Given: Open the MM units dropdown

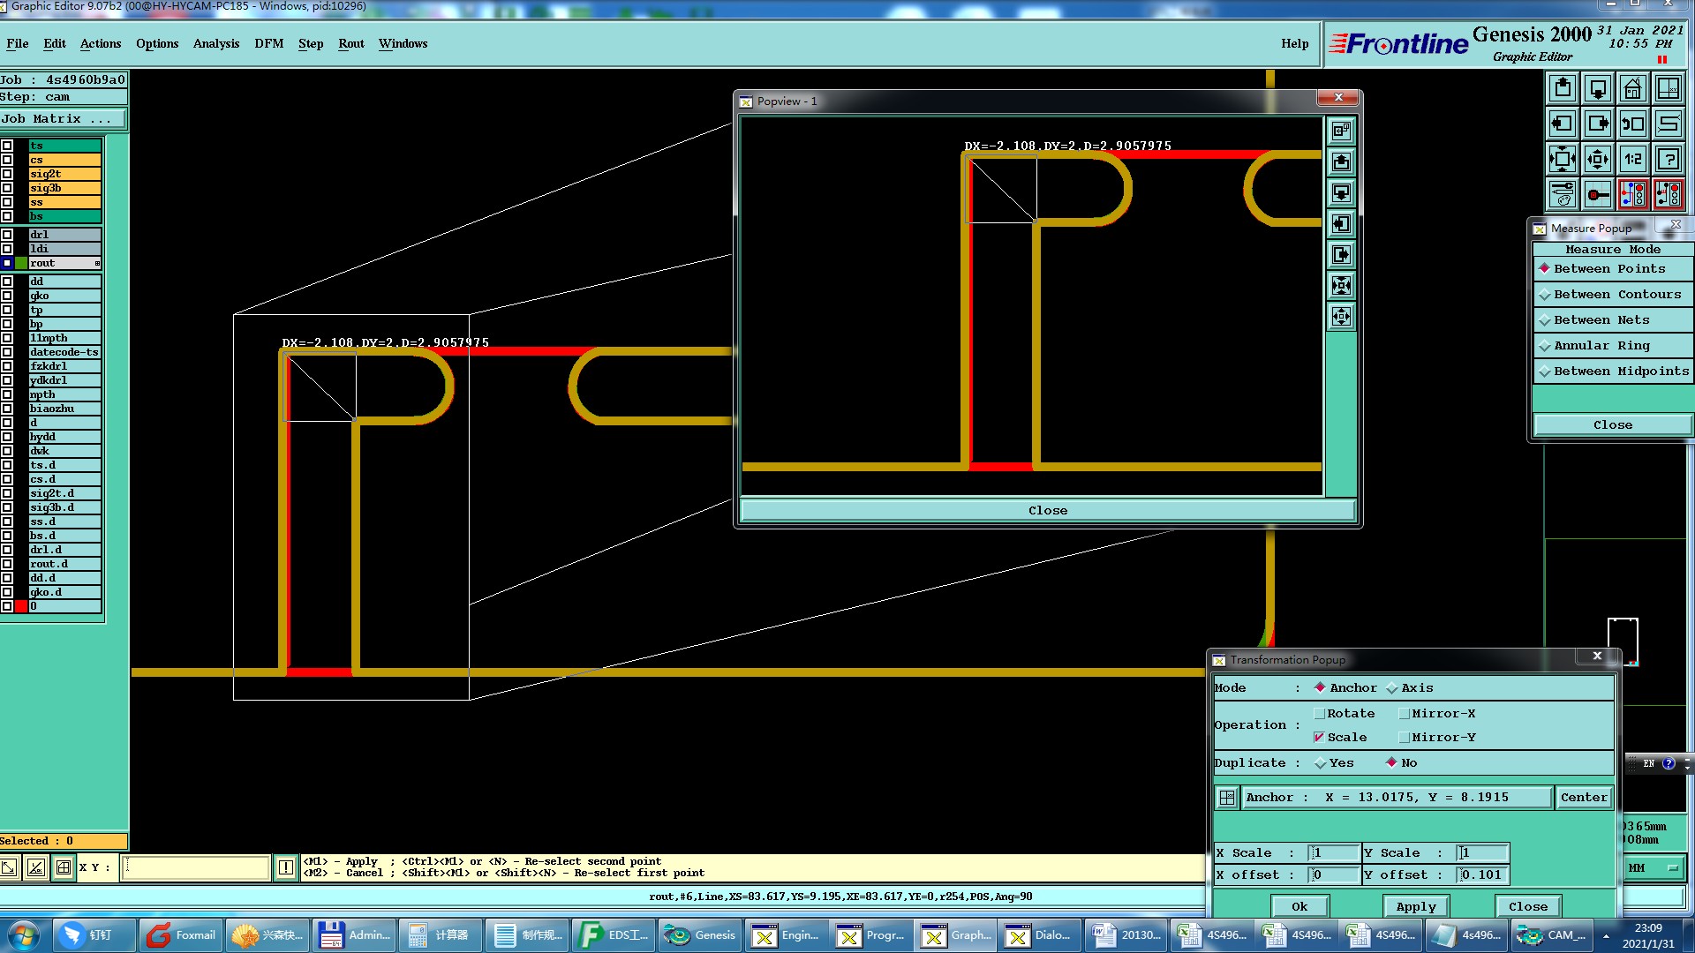Looking at the screenshot, I should click(x=1654, y=868).
